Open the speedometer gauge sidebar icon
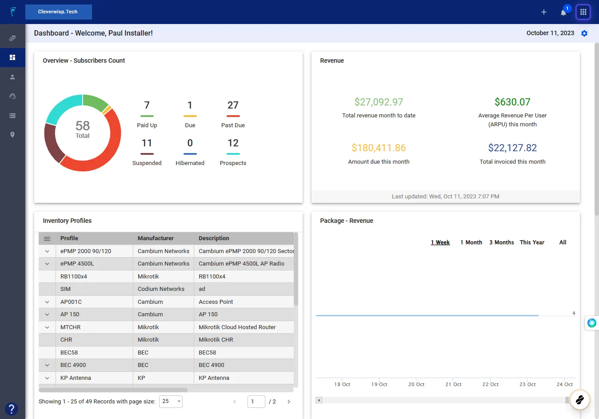Image resolution: width=599 pixels, height=419 pixels. tap(12, 96)
